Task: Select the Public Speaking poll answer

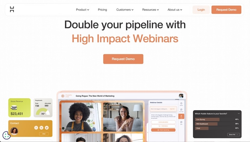Action: 163,130
